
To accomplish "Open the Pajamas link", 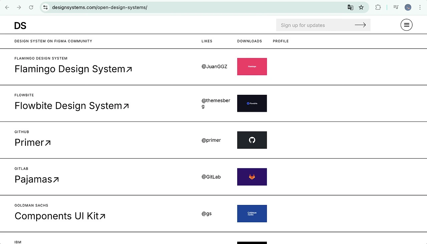I will (37, 179).
